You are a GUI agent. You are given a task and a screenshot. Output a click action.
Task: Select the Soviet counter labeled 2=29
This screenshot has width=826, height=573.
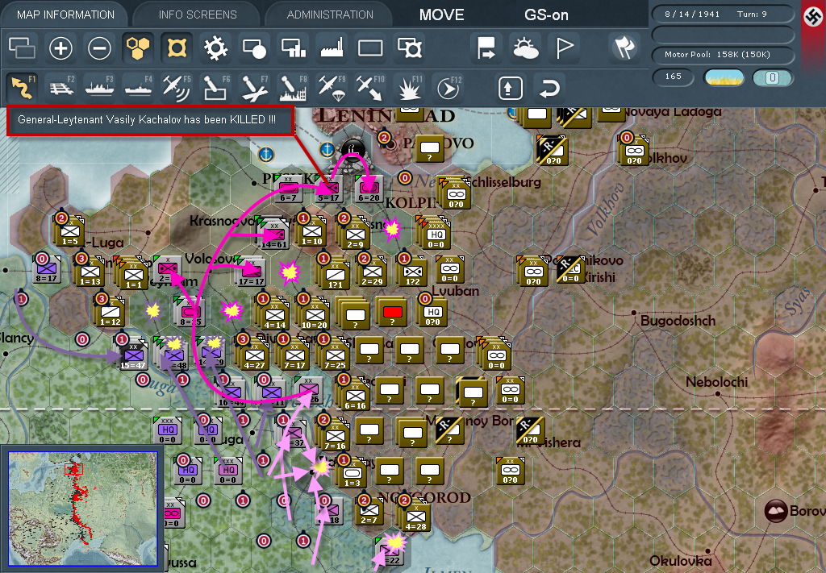tap(372, 272)
